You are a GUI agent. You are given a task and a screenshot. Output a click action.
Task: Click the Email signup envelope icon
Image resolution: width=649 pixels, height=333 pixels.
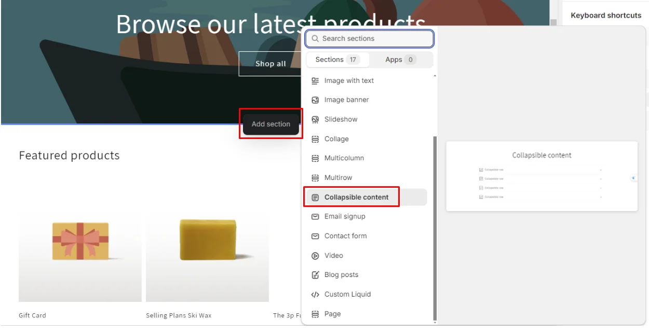[x=315, y=217]
